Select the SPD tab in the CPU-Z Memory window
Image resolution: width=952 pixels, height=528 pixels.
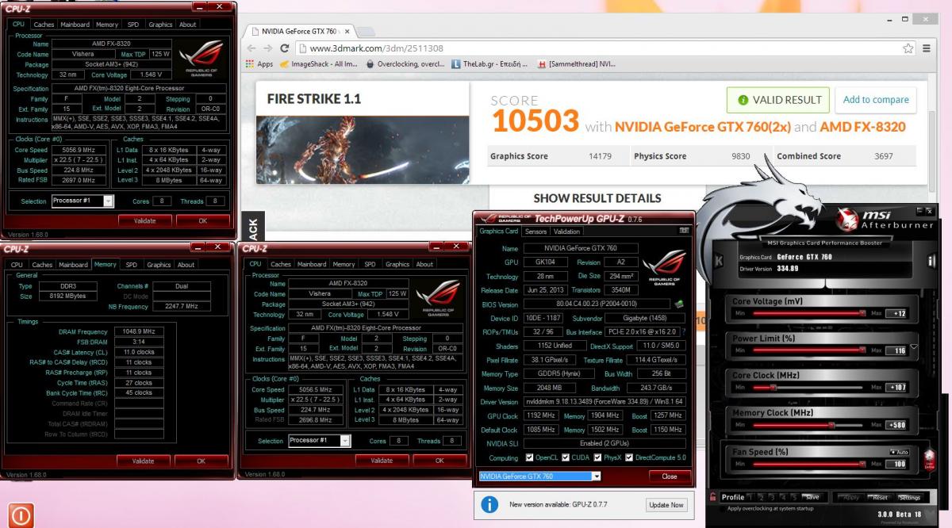[x=131, y=265]
